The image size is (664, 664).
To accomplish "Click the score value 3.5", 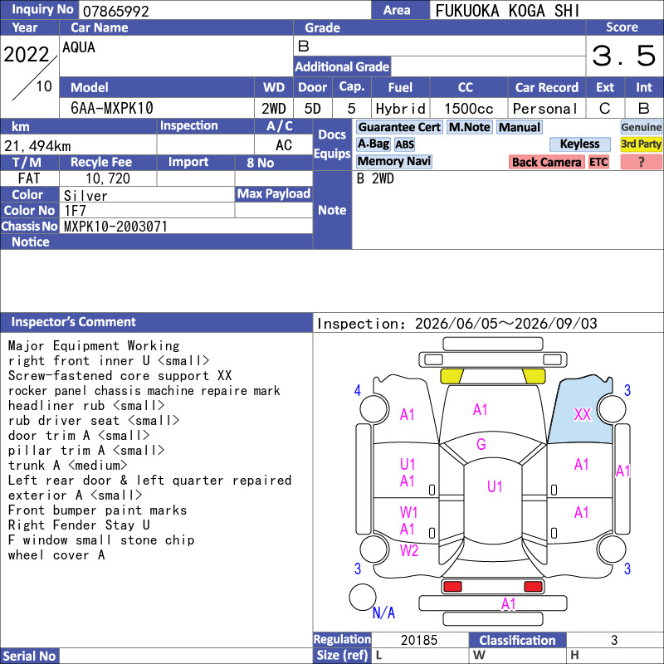I will pyautogui.click(x=624, y=56).
